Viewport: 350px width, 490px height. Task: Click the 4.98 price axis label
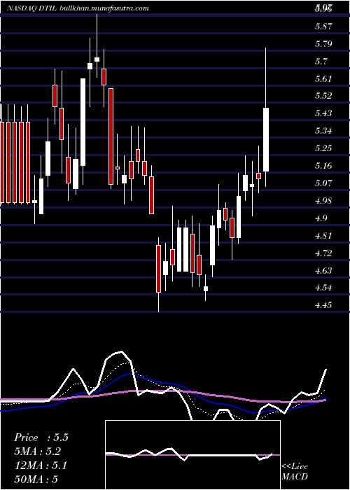click(323, 201)
